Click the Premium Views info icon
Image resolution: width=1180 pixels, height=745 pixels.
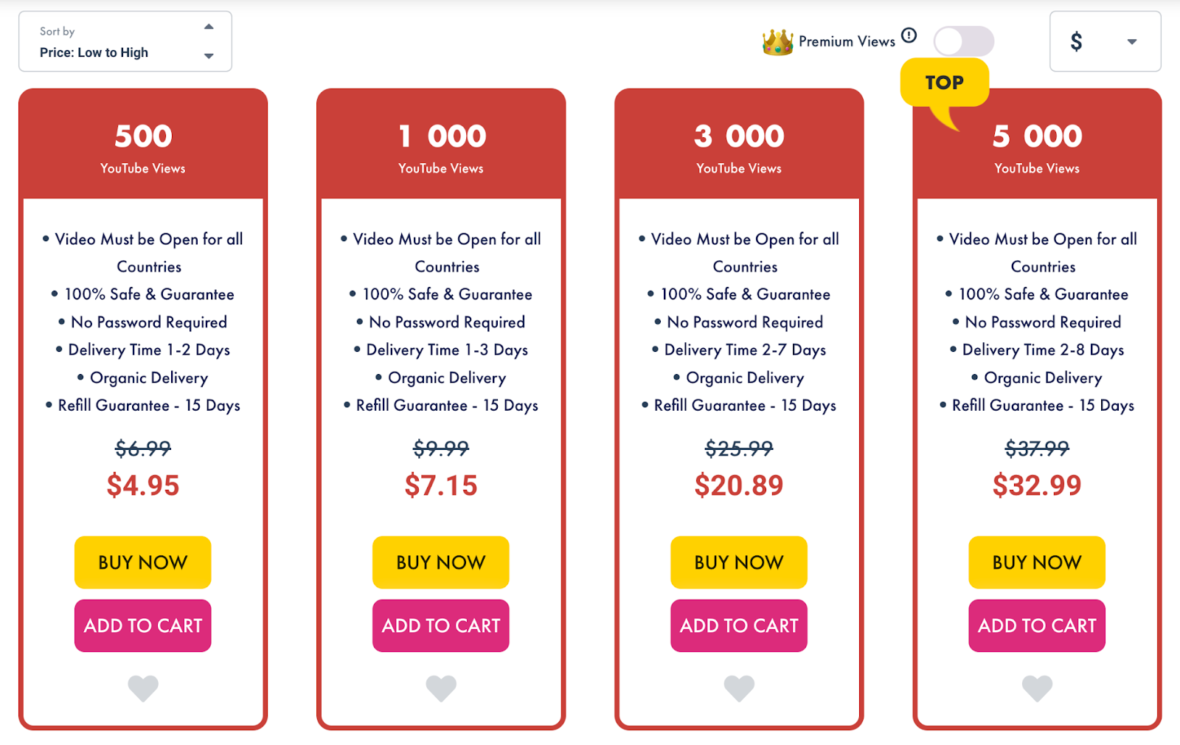click(x=909, y=35)
